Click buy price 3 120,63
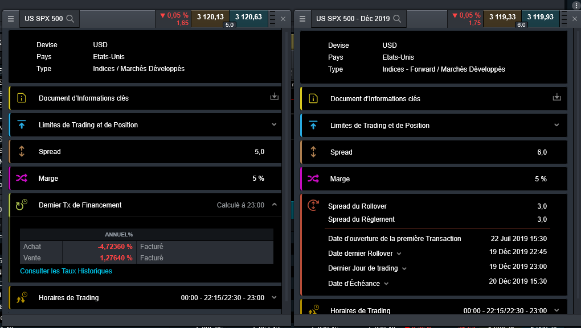 click(248, 19)
